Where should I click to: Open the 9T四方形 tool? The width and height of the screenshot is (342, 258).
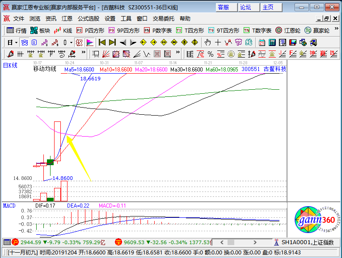coord(224,30)
